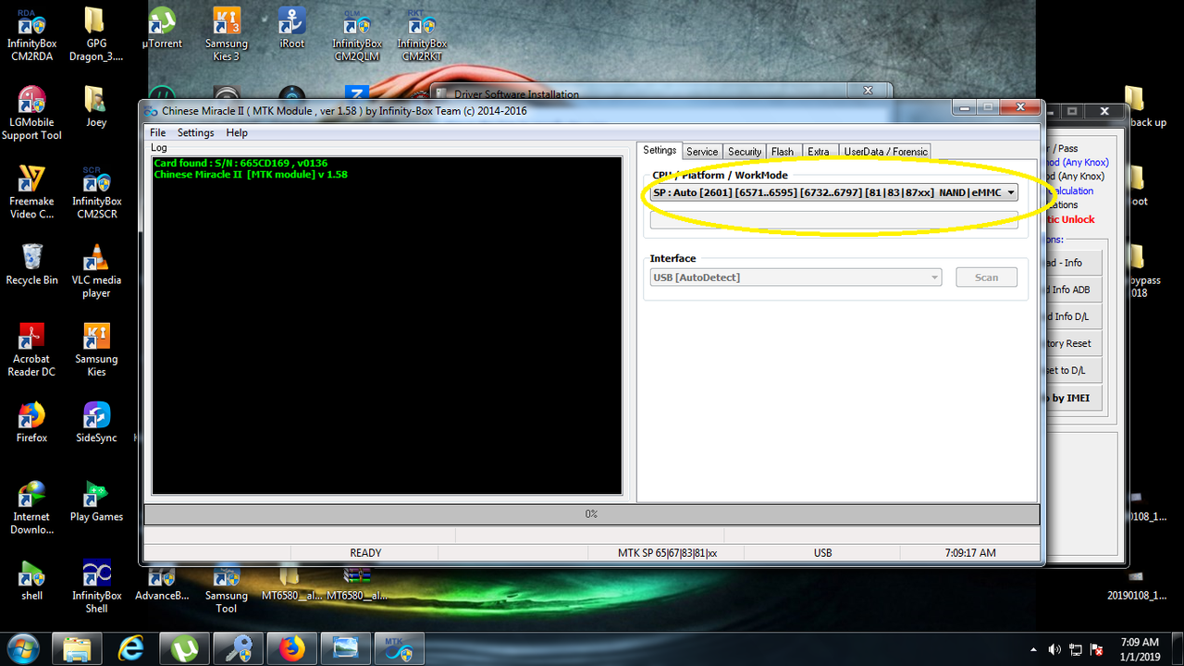Open InfinityBox CM2RDA desktop shortcut
Screen dimensions: 1184x666
(31, 35)
